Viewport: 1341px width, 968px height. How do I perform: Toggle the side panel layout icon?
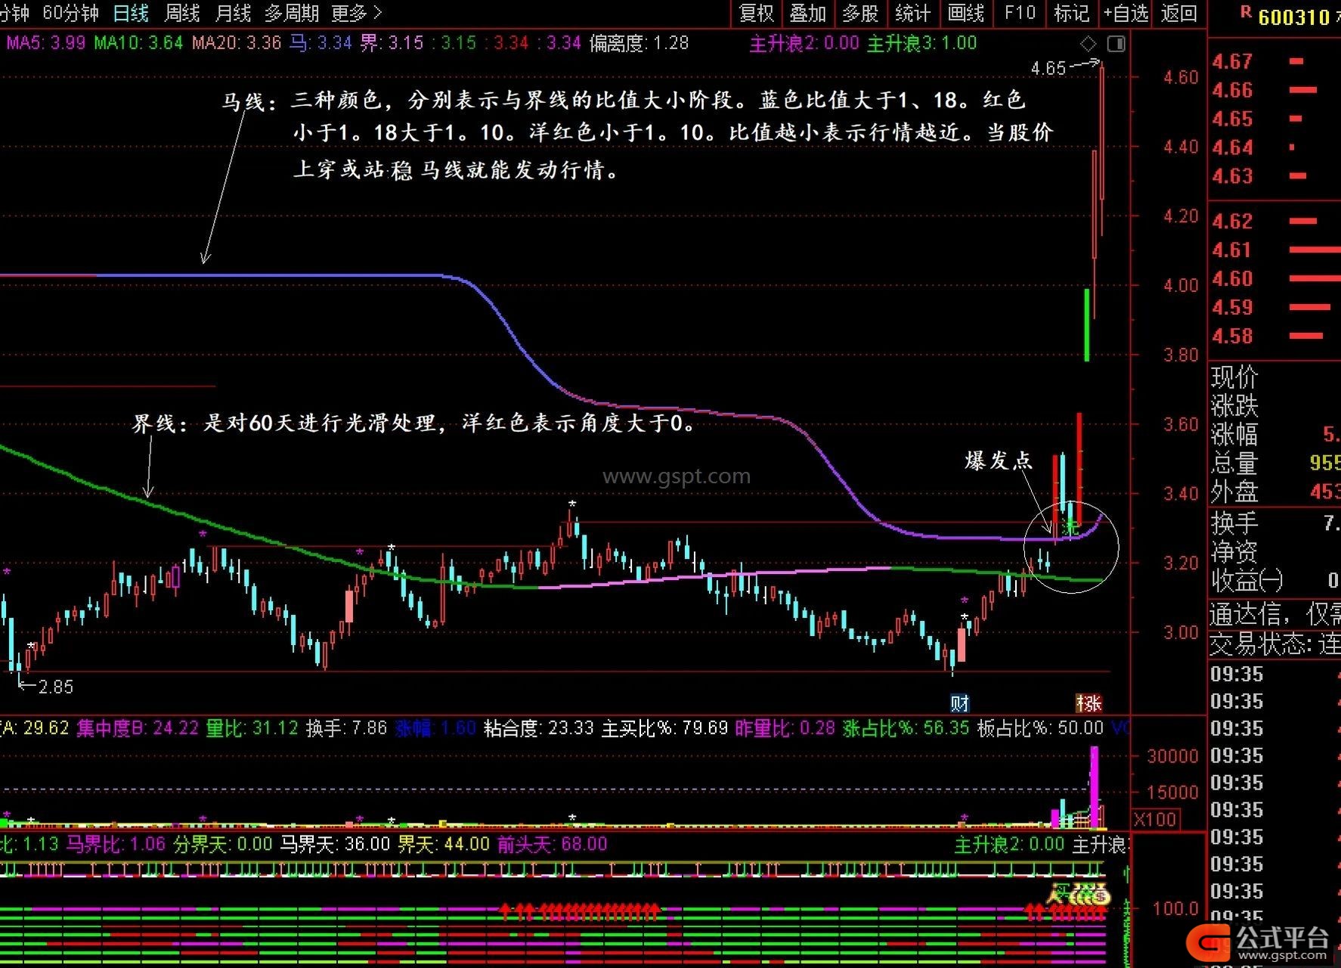pyautogui.click(x=1116, y=44)
